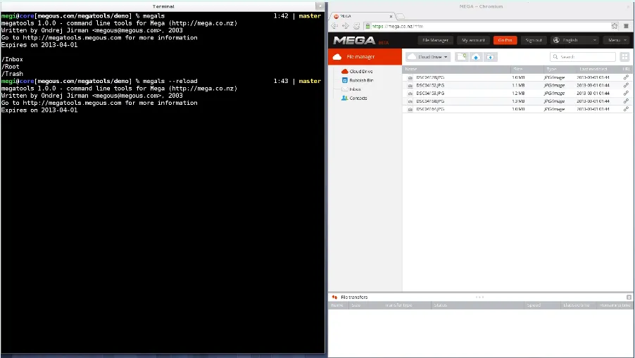The height and width of the screenshot is (358, 635).
Task: Click the magnifier icon in the search box
Action: click(x=555, y=57)
